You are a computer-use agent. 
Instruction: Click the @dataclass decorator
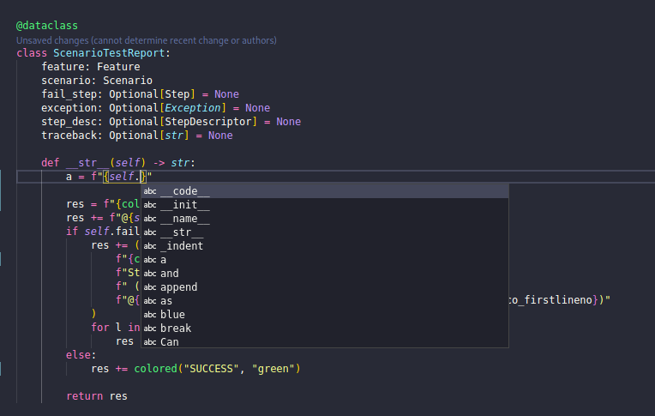click(x=47, y=26)
